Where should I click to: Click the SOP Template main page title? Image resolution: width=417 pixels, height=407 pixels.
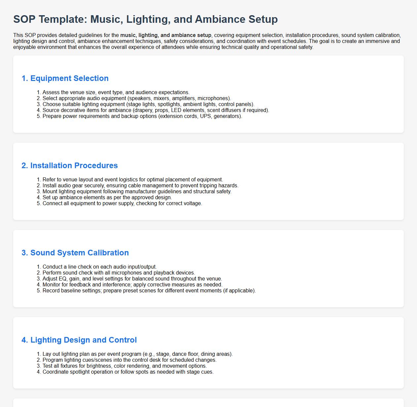145,19
